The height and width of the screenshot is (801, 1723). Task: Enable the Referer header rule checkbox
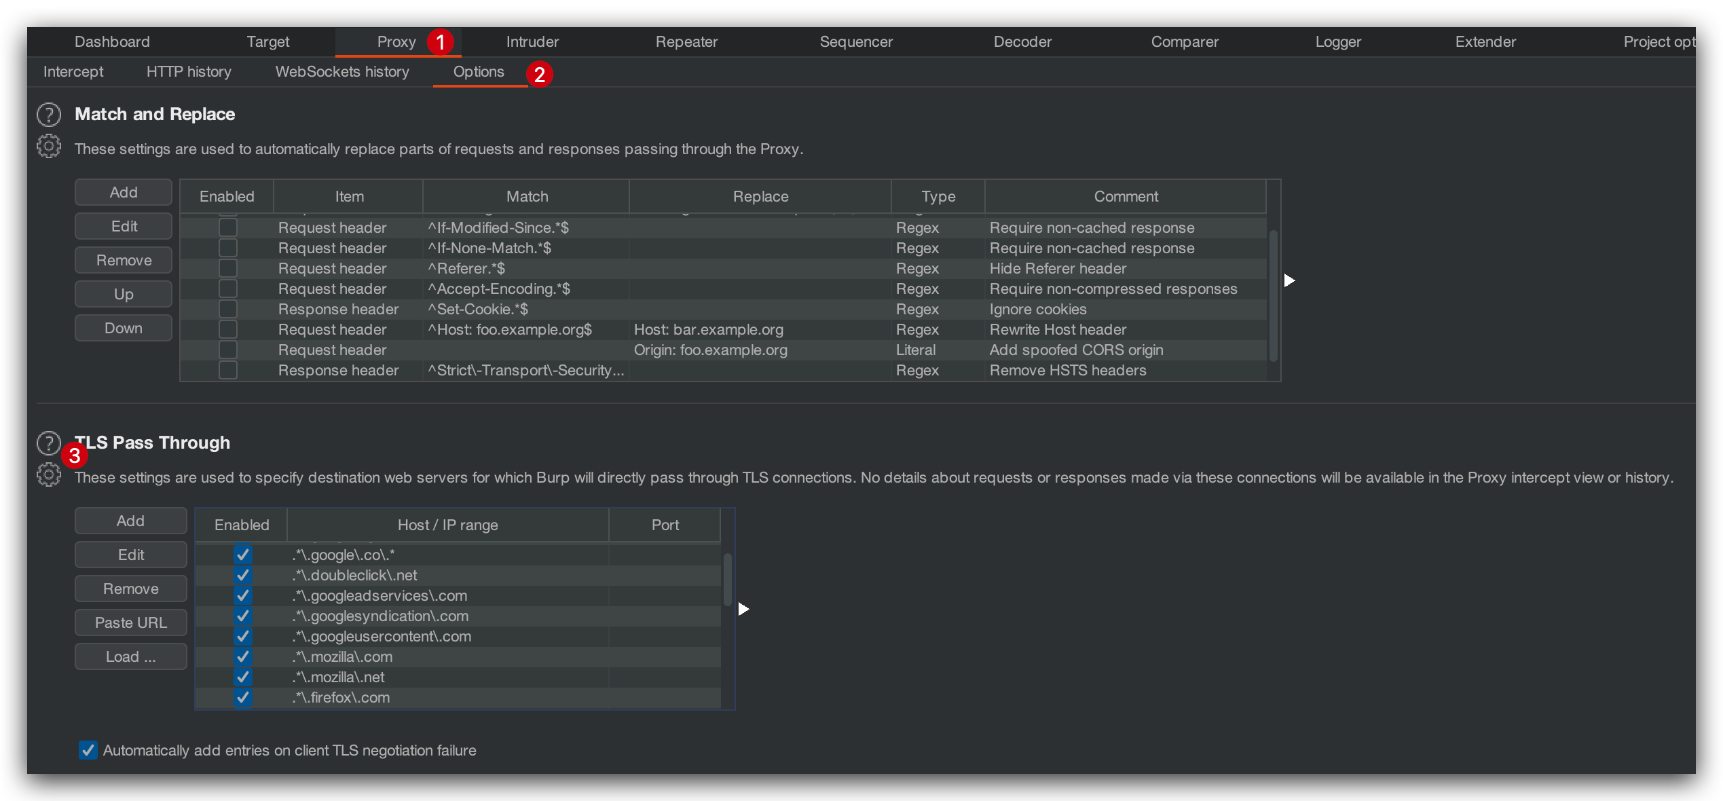(228, 269)
